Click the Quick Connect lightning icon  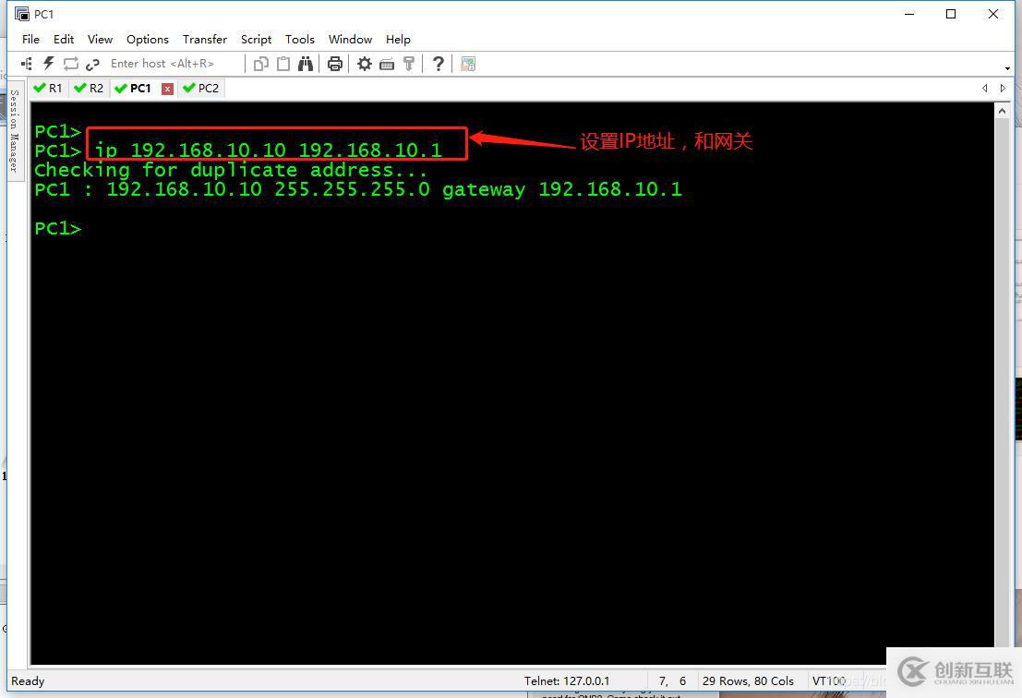[48, 63]
